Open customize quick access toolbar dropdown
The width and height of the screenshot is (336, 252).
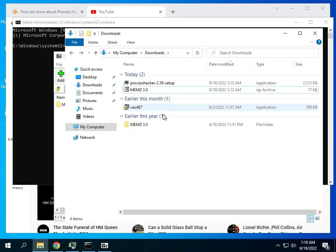point(94,34)
